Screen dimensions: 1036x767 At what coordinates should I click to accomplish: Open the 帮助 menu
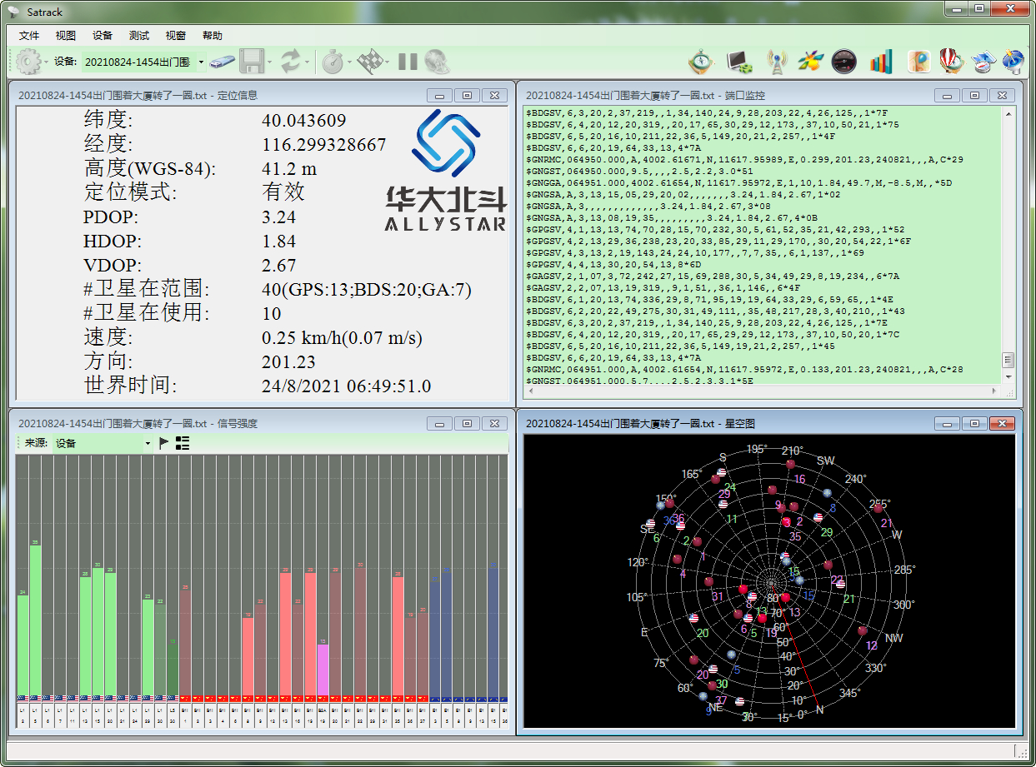213,36
